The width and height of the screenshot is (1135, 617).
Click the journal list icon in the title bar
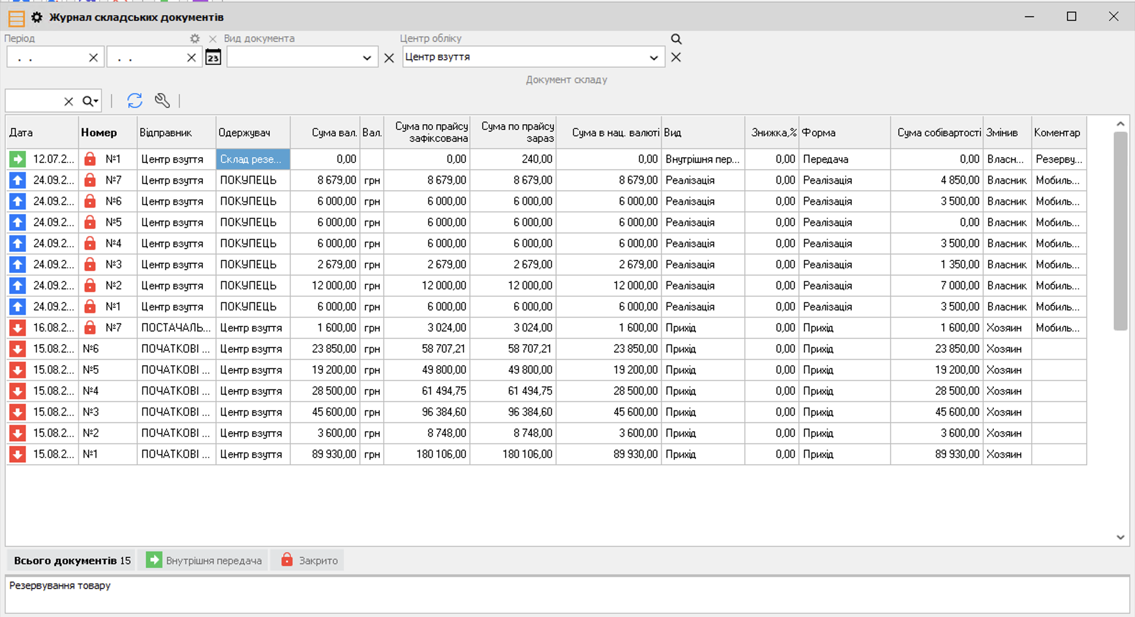17,18
